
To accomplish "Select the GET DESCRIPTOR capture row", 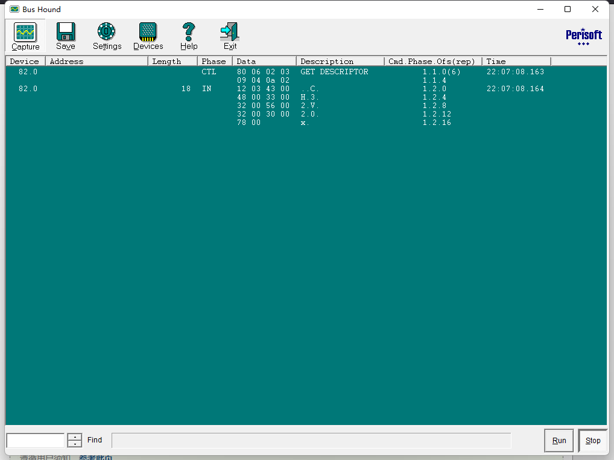I will [x=334, y=72].
